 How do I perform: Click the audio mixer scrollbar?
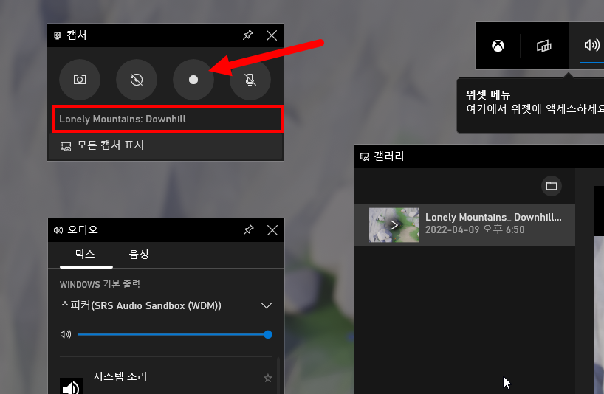click(278, 376)
